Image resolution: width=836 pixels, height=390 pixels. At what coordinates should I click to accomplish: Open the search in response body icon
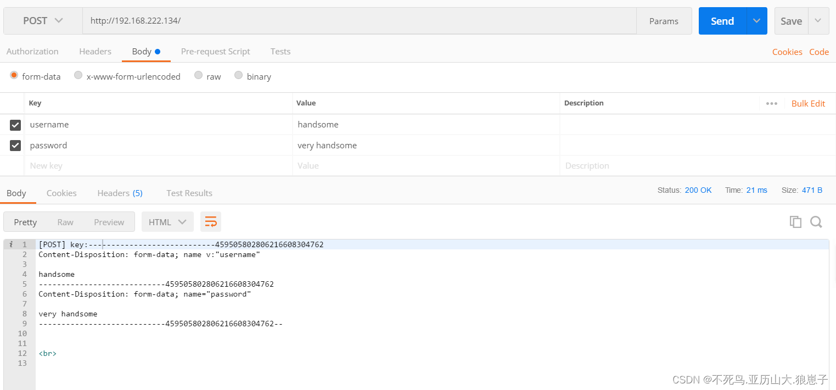(816, 221)
